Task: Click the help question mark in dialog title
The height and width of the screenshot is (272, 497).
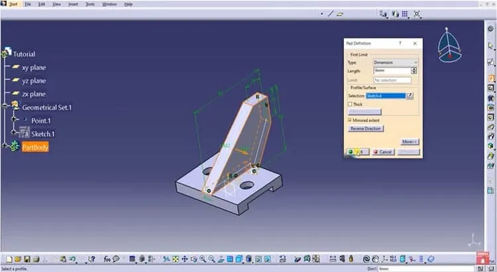Action: coord(400,43)
